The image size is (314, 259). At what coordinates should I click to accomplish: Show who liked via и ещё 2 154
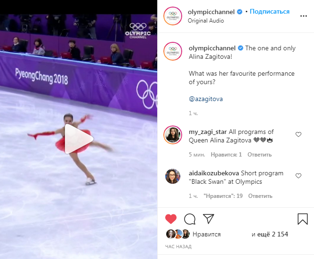pos(270,234)
